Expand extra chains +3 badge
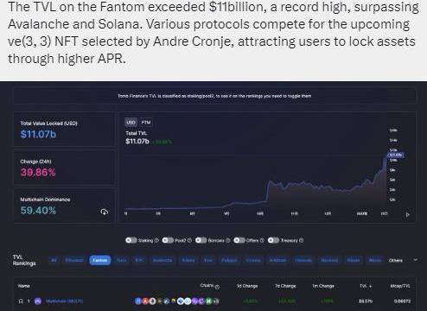Screen dimensions: 427x311 pos(216,301)
